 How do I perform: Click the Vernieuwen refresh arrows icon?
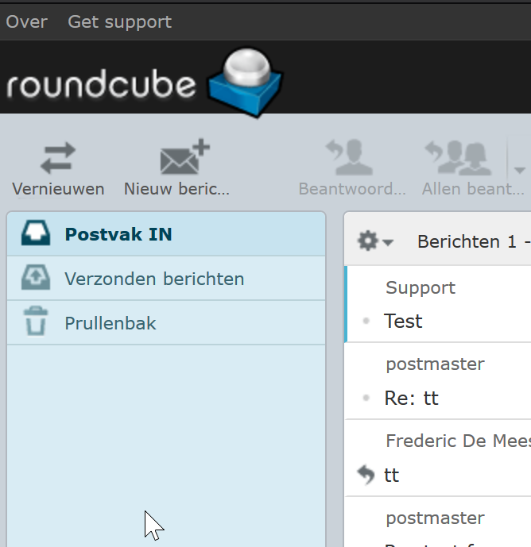(57, 158)
